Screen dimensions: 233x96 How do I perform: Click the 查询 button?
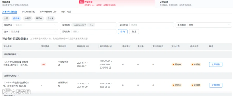coord(123,32)
